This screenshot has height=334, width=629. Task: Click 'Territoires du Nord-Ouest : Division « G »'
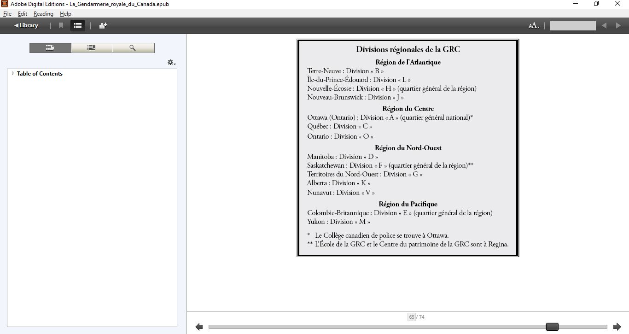pos(365,174)
